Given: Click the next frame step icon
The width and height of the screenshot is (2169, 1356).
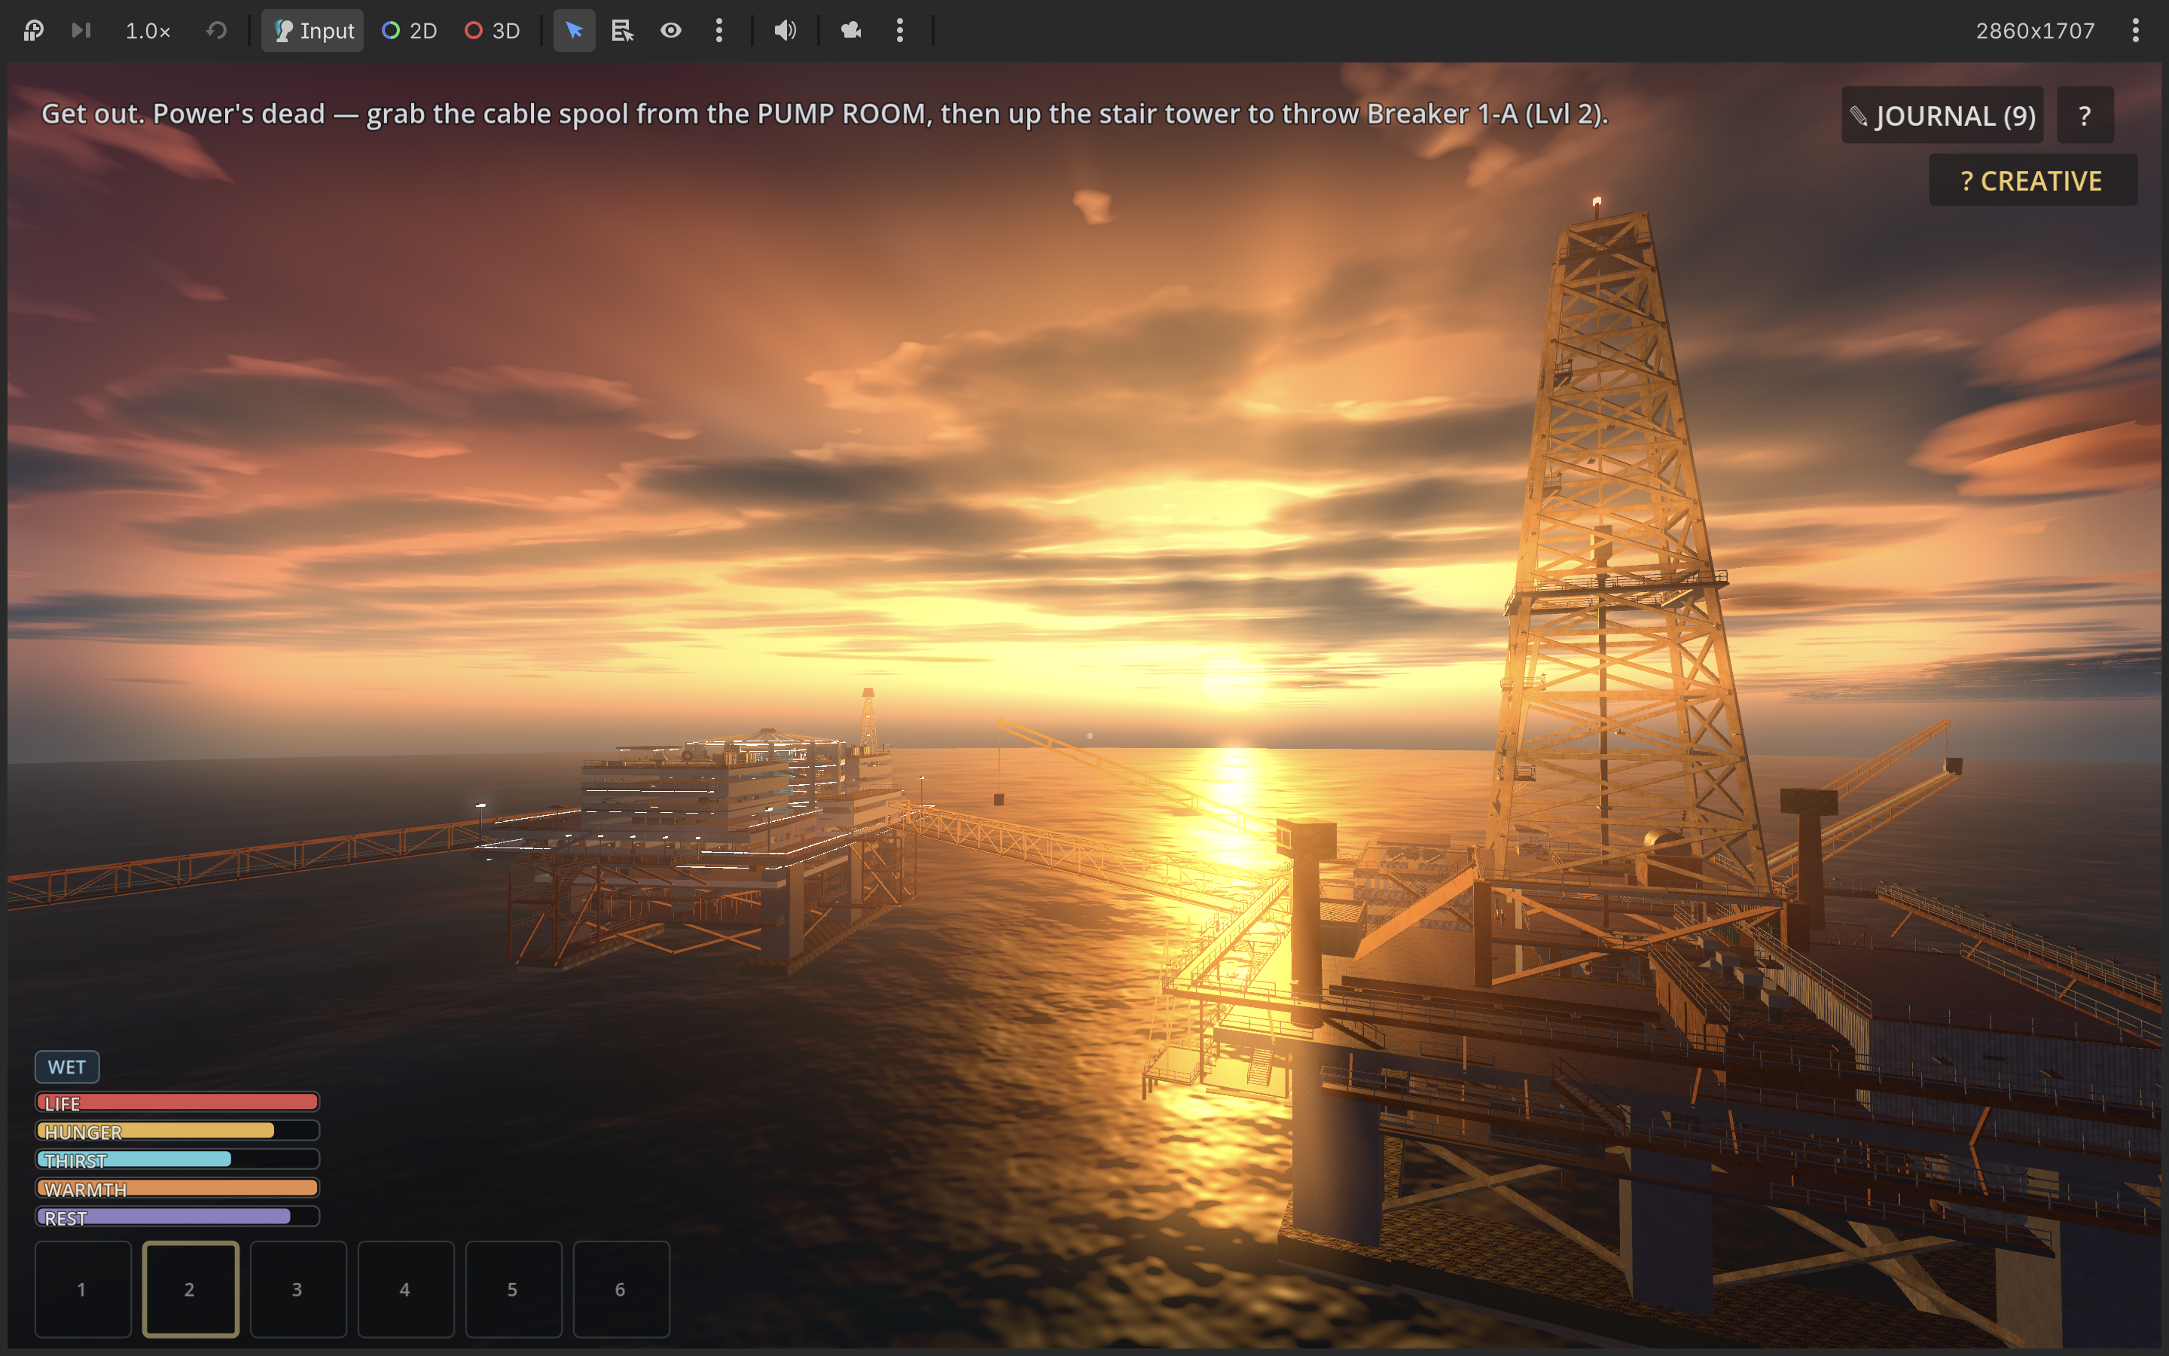Looking at the screenshot, I should (x=81, y=30).
